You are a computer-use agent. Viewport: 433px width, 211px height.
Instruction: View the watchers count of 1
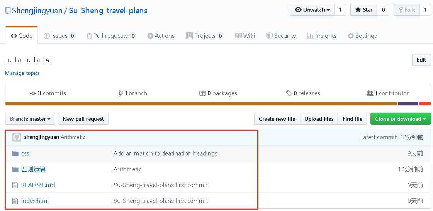click(x=340, y=10)
